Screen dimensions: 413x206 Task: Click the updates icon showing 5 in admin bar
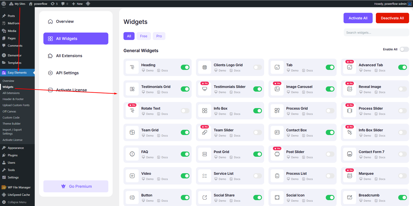pyautogui.click(x=54, y=4)
